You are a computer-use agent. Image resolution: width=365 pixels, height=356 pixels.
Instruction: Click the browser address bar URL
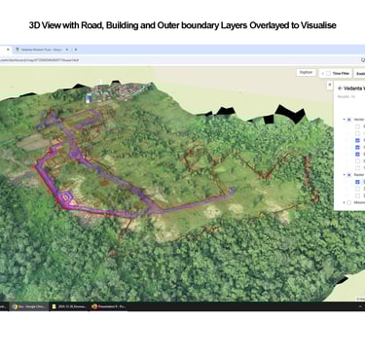pos(39,60)
